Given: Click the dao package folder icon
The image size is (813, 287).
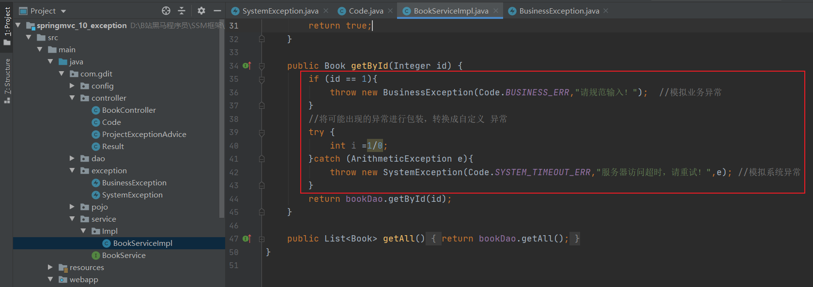Looking at the screenshot, I should (x=85, y=158).
